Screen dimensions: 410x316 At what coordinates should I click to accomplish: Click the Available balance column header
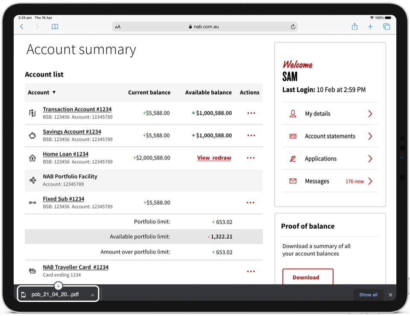(x=208, y=93)
